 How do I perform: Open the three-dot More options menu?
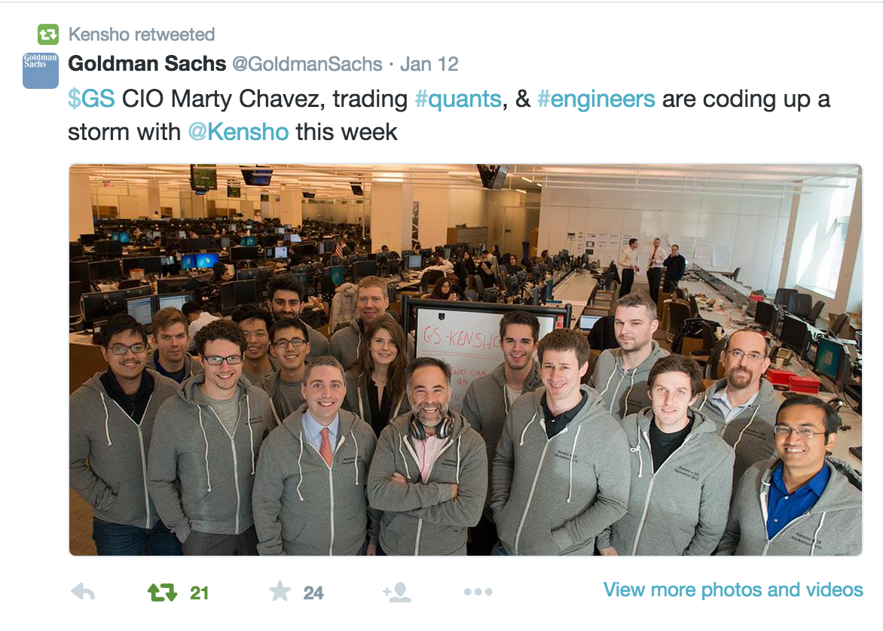pos(478,592)
